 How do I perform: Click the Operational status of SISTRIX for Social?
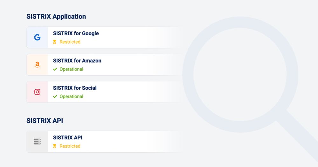(x=71, y=97)
